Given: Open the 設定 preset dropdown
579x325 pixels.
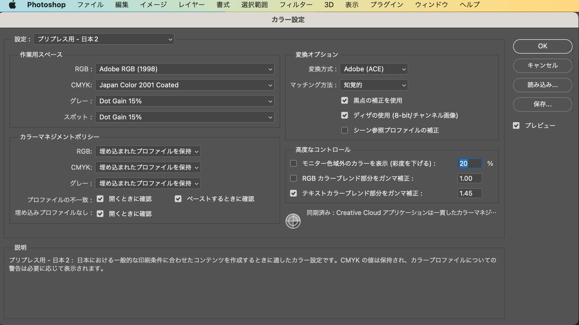Looking at the screenshot, I should coord(104,39).
